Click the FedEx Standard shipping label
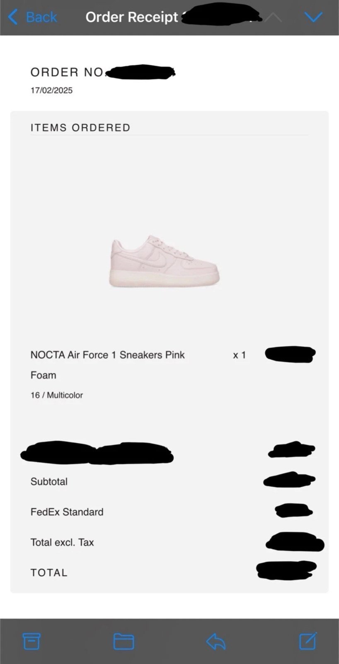 point(67,512)
